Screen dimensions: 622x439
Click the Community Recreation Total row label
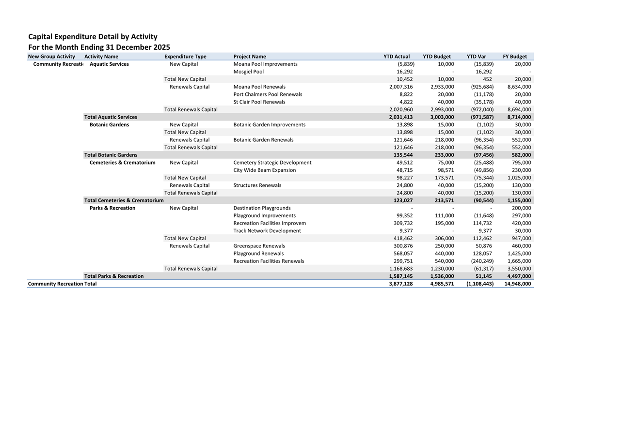click(62, 284)
